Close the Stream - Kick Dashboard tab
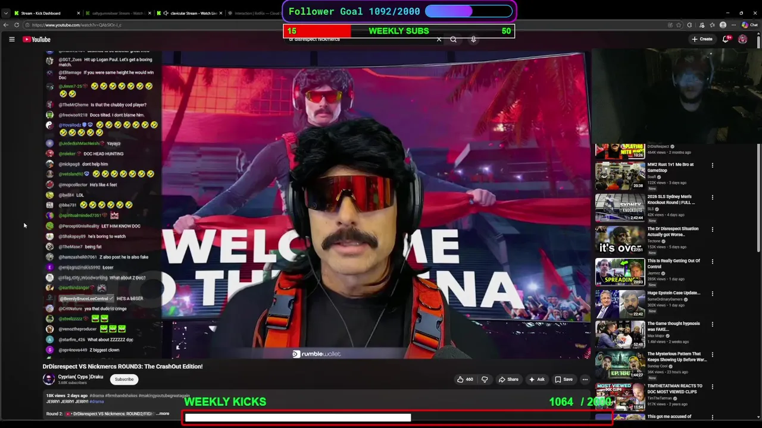The height and width of the screenshot is (428, 762). [x=79, y=13]
